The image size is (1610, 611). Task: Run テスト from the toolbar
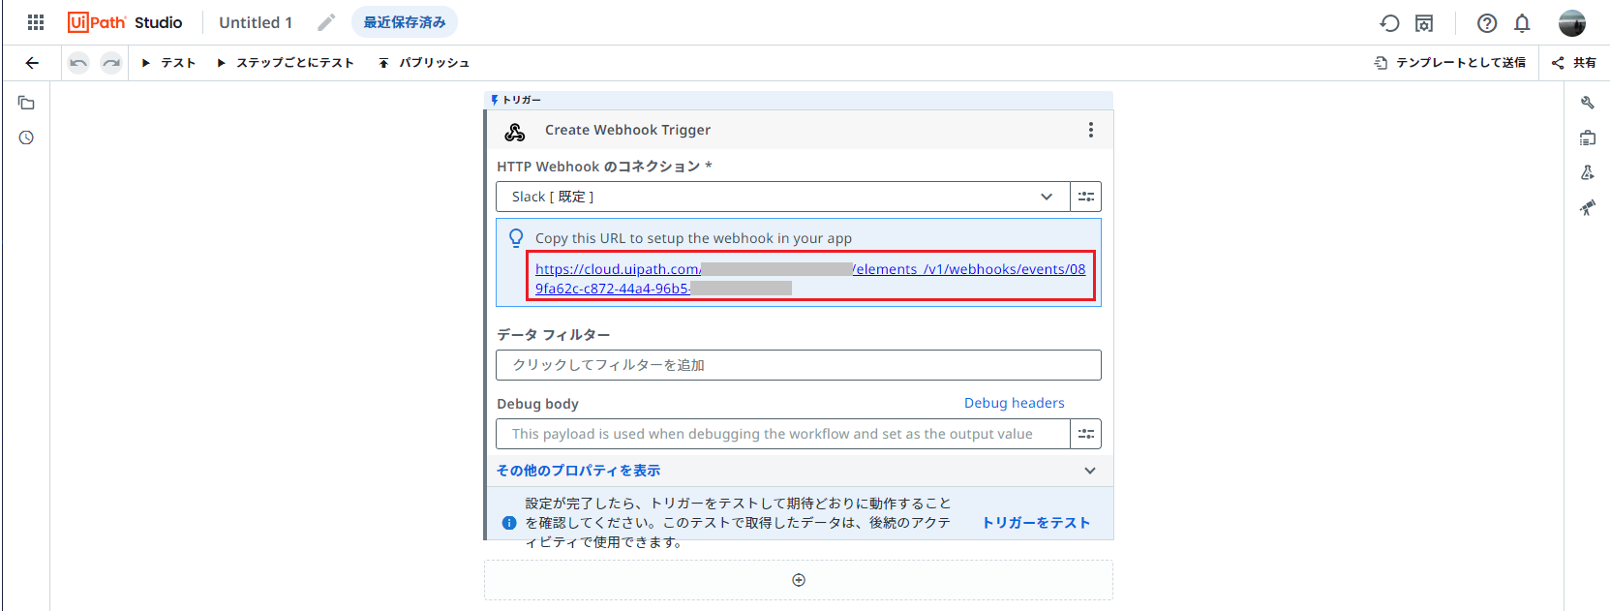pyautogui.click(x=168, y=63)
